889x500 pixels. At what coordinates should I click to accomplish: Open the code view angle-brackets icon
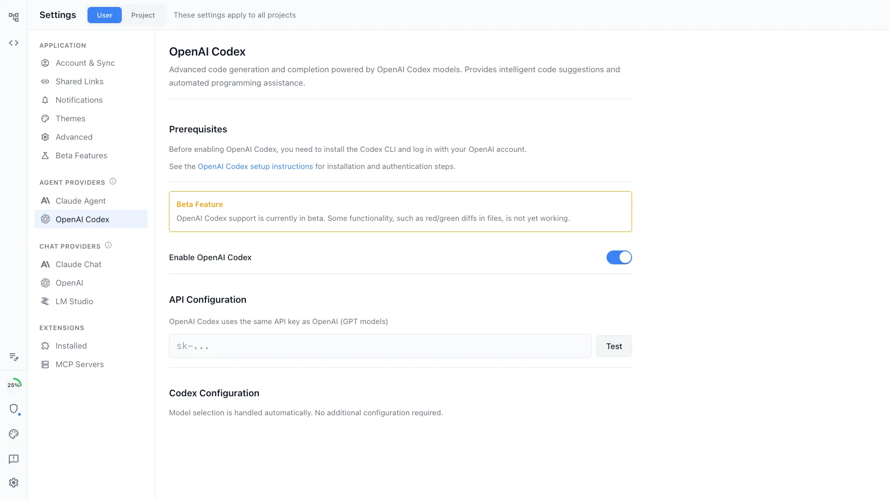point(14,43)
